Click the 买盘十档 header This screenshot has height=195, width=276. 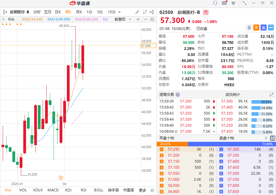(166, 138)
